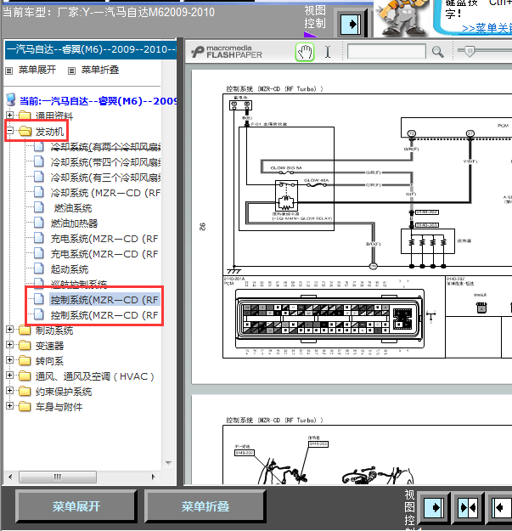Click the 通风、通风及空调 folder icon

tap(25, 376)
